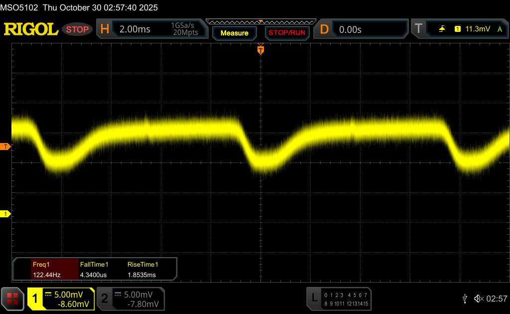Open the T trigger settings icon

(418, 29)
